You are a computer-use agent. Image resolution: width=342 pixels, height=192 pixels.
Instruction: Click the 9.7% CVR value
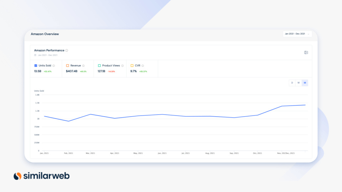(x=134, y=71)
